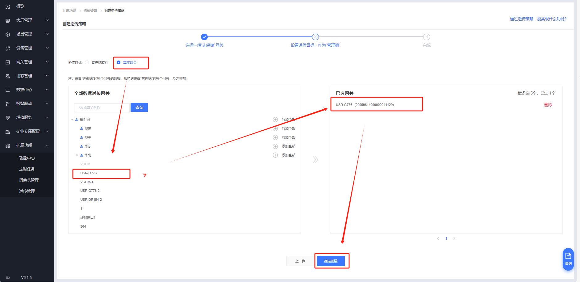Open the 咨询 consultation floating button
Viewport: 580px width, 282px height.
click(x=568, y=259)
